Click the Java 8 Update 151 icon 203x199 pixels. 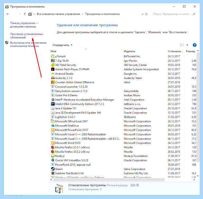[53, 108]
